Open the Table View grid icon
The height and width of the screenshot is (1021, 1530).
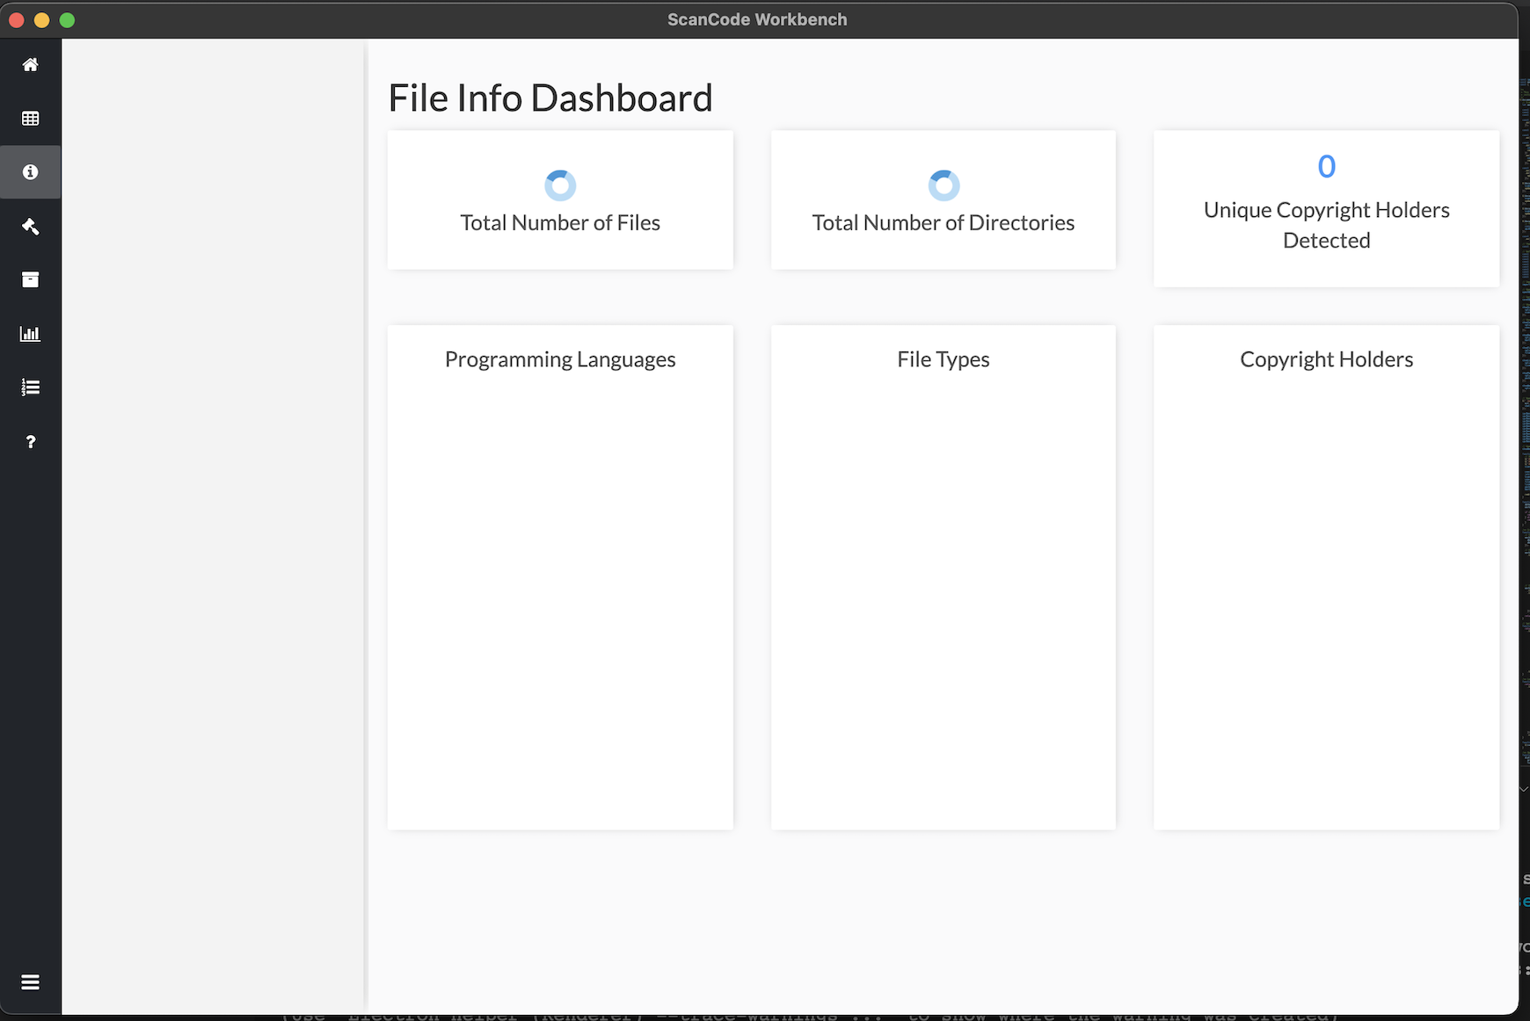click(x=30, y=119)
